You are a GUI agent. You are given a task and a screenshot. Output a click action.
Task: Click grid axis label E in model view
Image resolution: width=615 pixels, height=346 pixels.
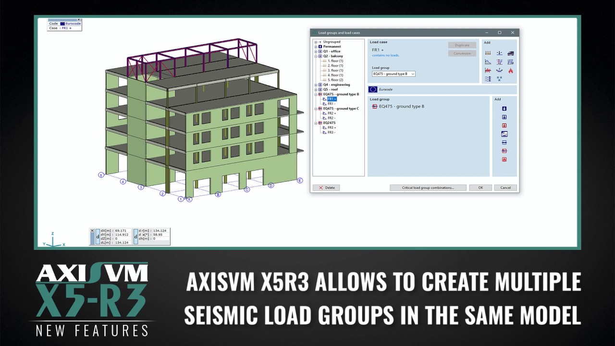coord(300,181)
